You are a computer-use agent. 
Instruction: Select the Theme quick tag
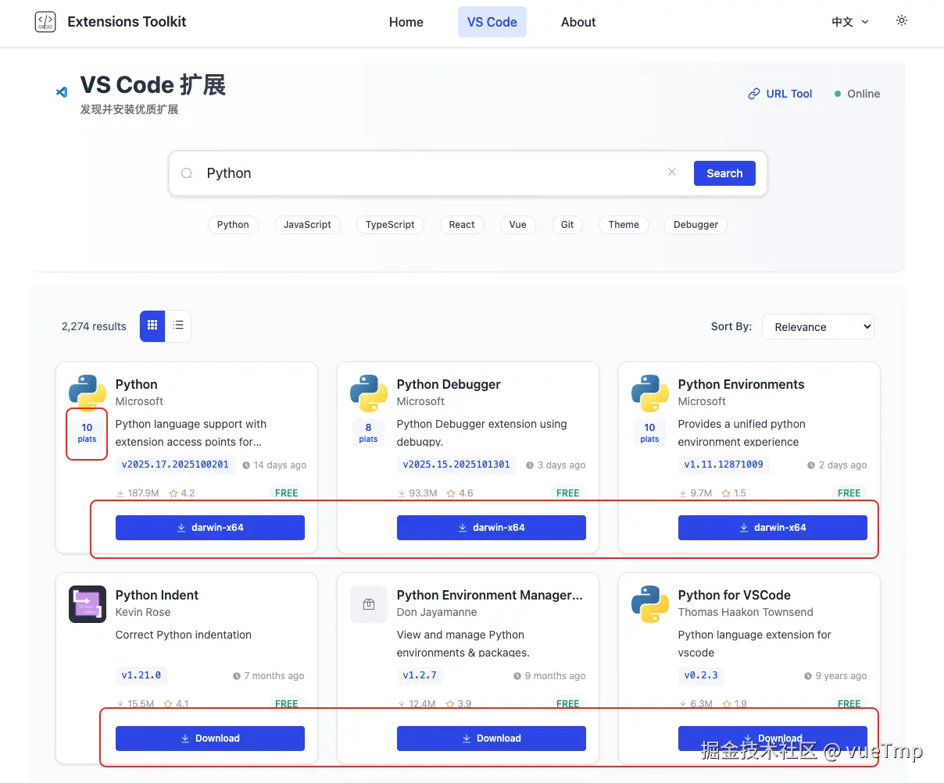624,225
